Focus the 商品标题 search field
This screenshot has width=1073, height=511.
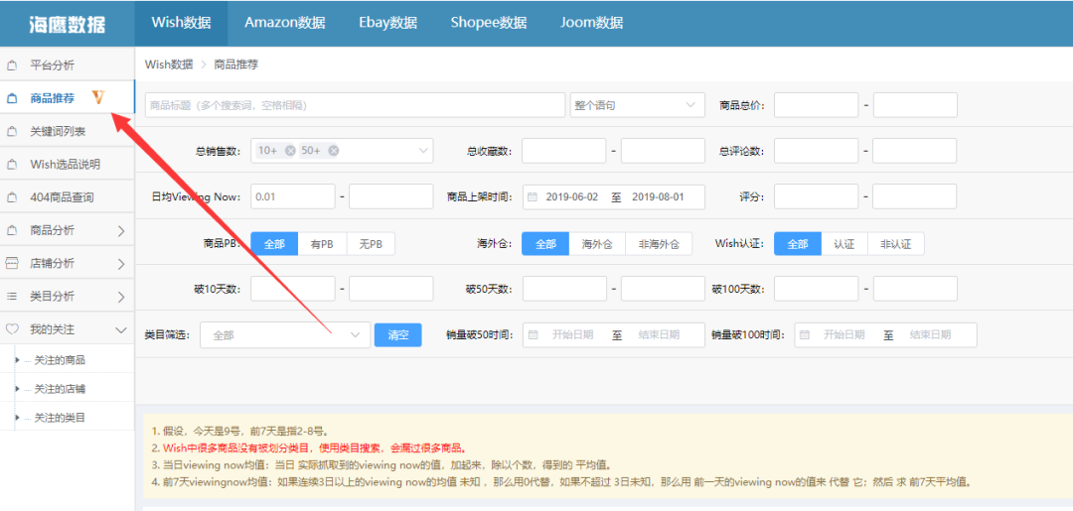tap(355, 105)
